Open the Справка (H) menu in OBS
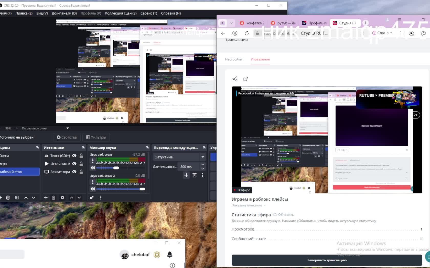The height and width of the screenshot is (268, 430). [171, 13]
